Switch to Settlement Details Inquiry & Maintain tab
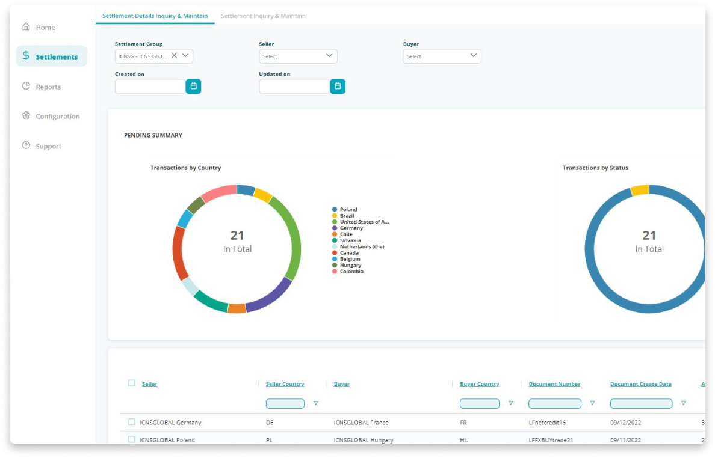715x458 pixels. pos(155,16)
